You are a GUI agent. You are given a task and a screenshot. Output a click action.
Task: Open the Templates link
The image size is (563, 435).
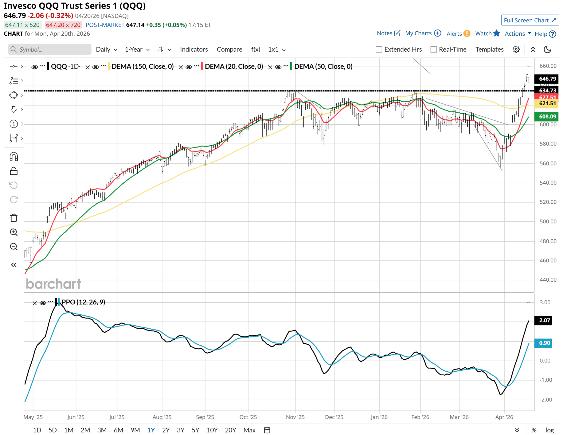489,49
